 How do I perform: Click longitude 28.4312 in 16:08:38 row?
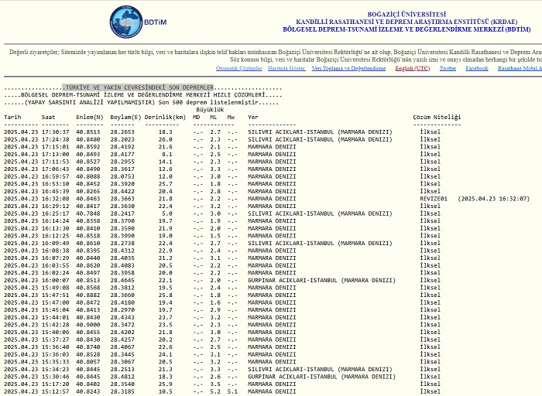122,251
